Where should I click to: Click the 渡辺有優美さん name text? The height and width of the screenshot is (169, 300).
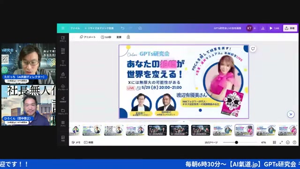click(x=192, y=95)
